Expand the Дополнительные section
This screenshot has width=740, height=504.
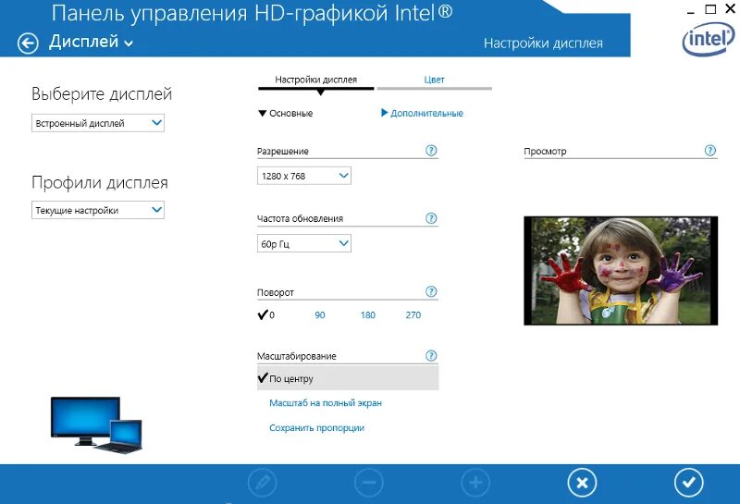[422, 113]
